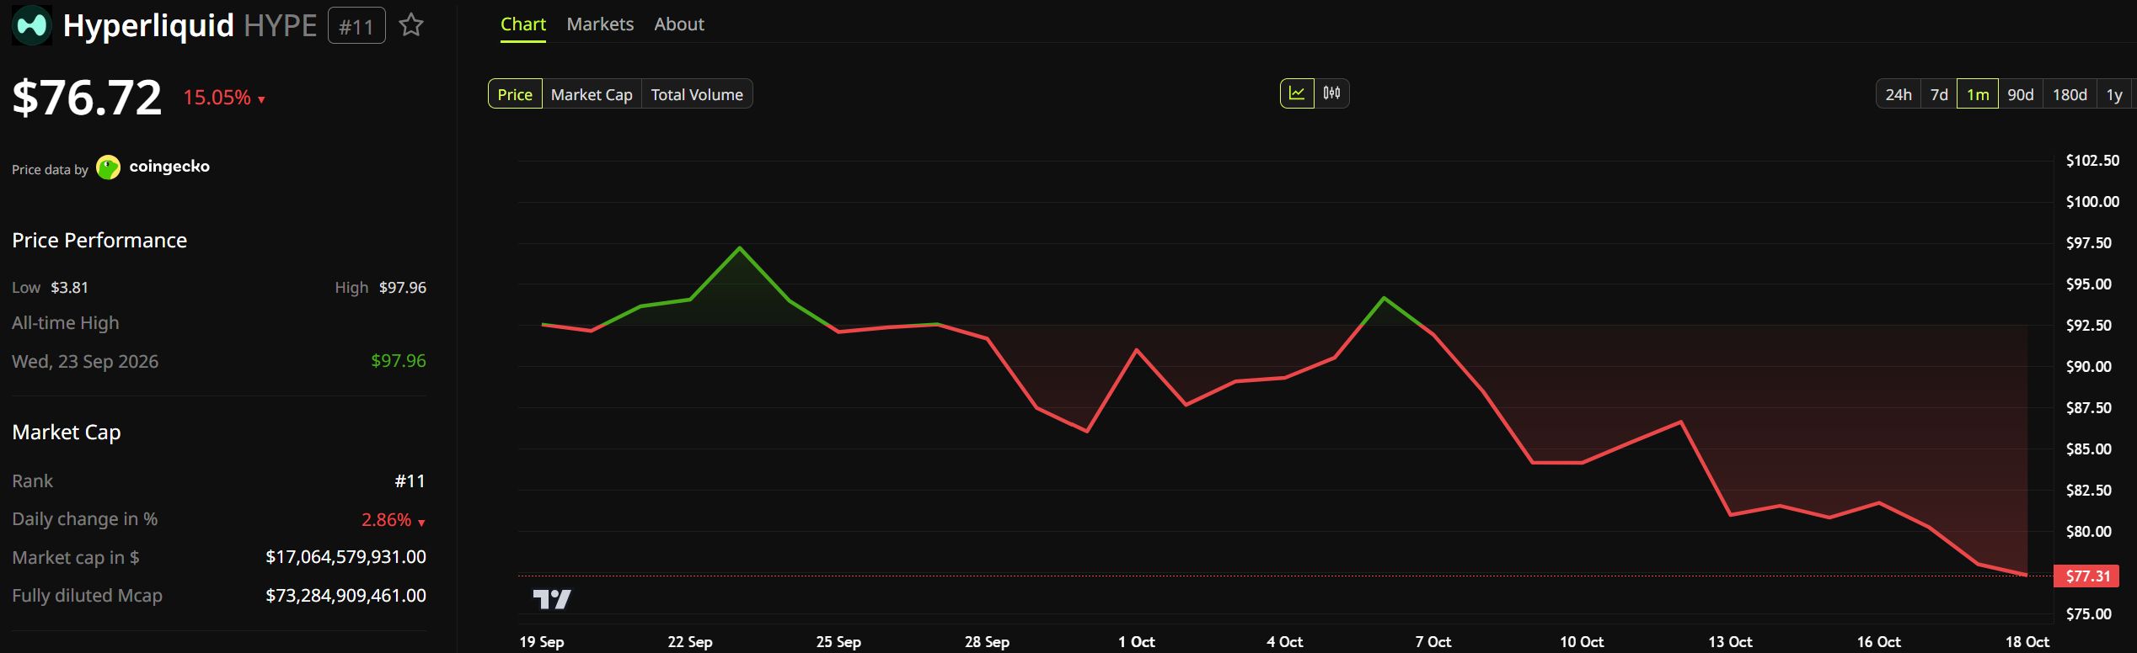Click the 28 Sep date label

[987, 642]
